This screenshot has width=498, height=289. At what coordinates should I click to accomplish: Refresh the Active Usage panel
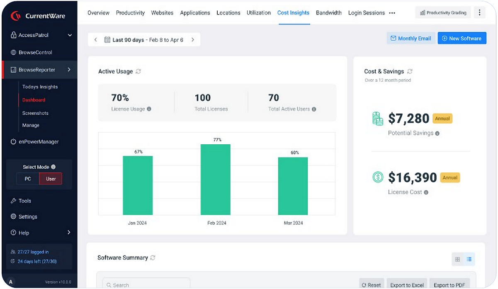coord(138,71)
